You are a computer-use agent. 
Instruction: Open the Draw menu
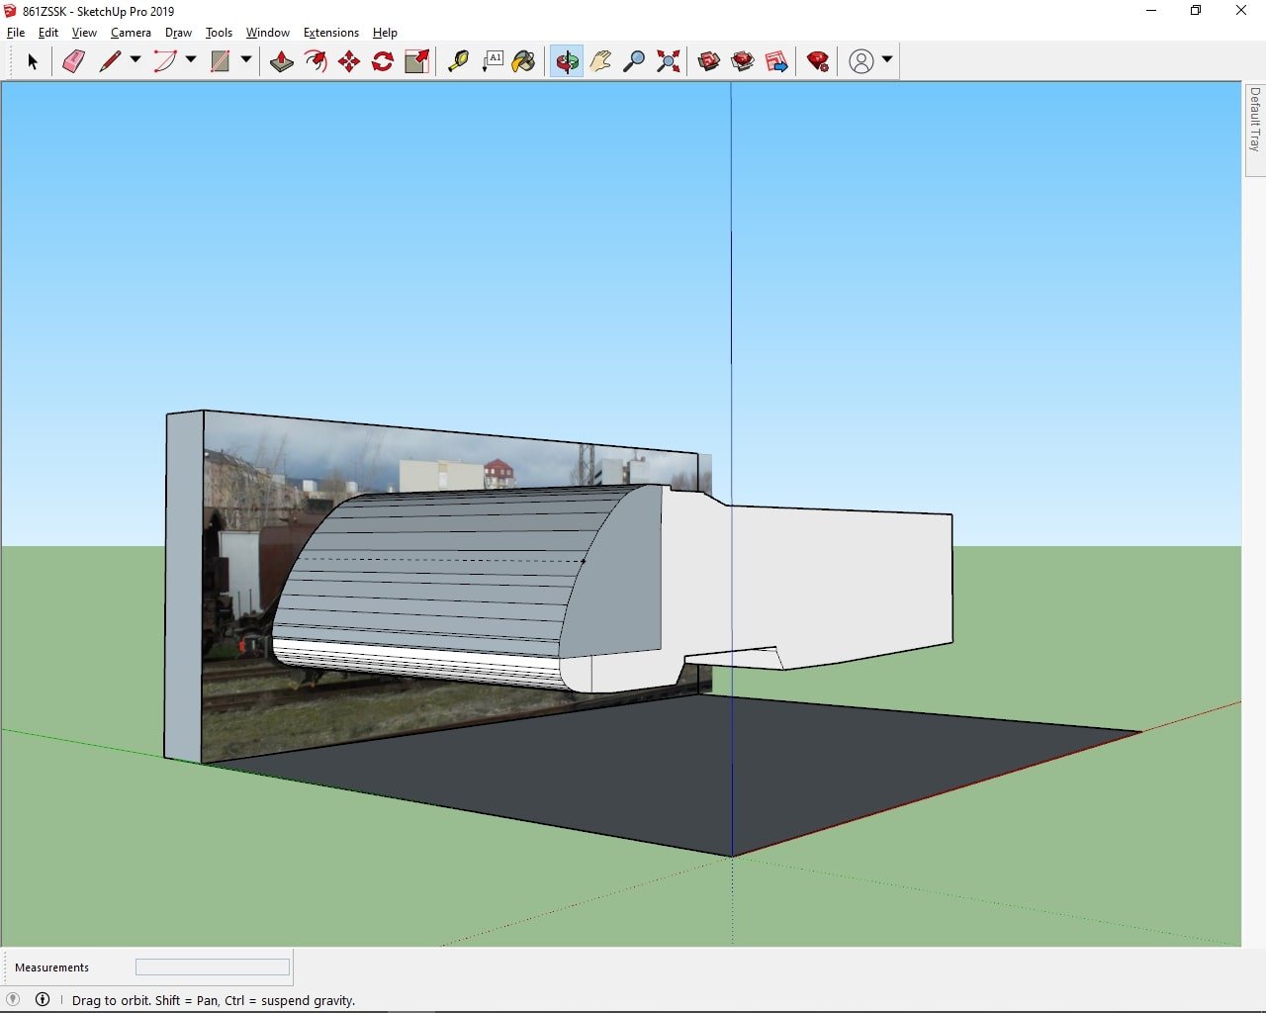click(178, 33)
